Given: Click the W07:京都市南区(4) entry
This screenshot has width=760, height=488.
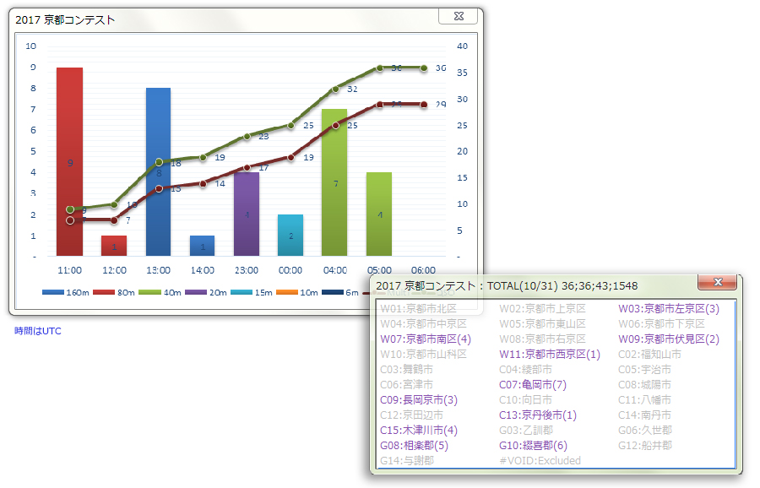Looking at the screenshot, I should (x=425, y=339).
